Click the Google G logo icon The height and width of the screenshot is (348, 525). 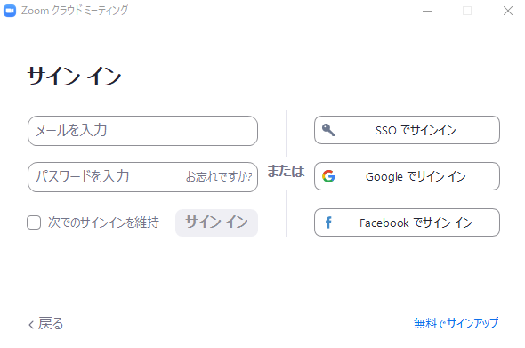pyautogui.click(x=328, y=176)
